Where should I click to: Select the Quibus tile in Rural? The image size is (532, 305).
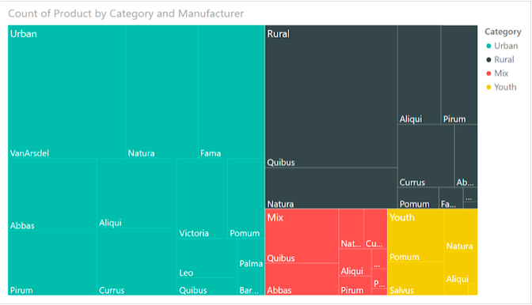[331, 96]
